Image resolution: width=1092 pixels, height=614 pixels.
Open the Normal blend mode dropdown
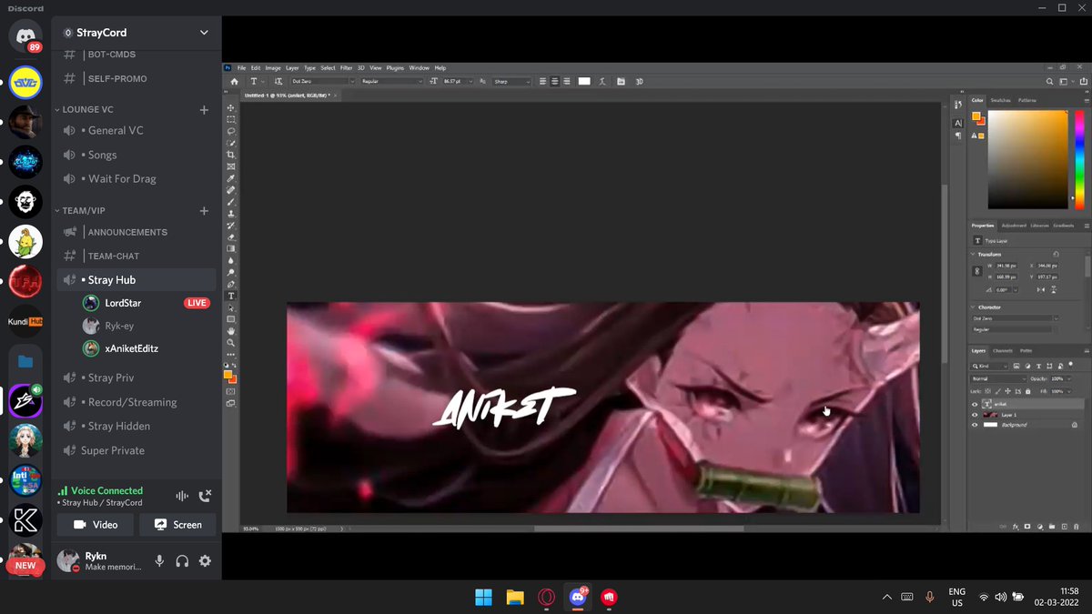(998, 379)
